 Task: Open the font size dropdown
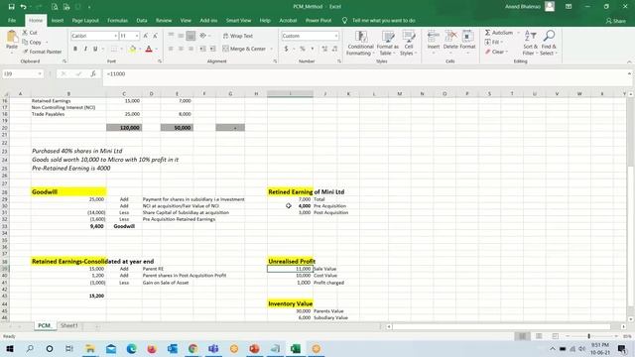point(137,36)
